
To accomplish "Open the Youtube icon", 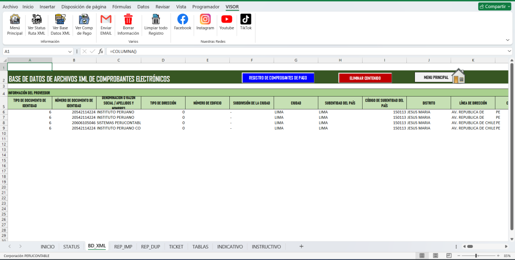I will 227,20.
